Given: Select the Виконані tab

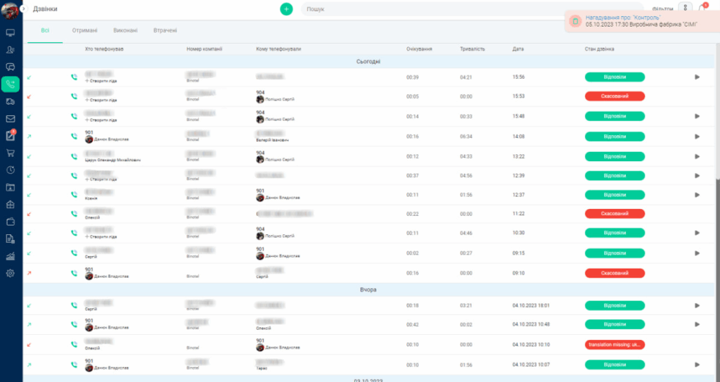Looking at the screenshot, I should tap(125, 30).
